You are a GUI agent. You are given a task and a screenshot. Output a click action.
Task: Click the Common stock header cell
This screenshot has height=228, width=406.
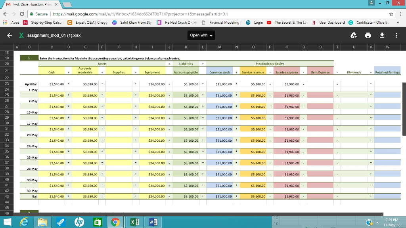[x=220, y=70]
